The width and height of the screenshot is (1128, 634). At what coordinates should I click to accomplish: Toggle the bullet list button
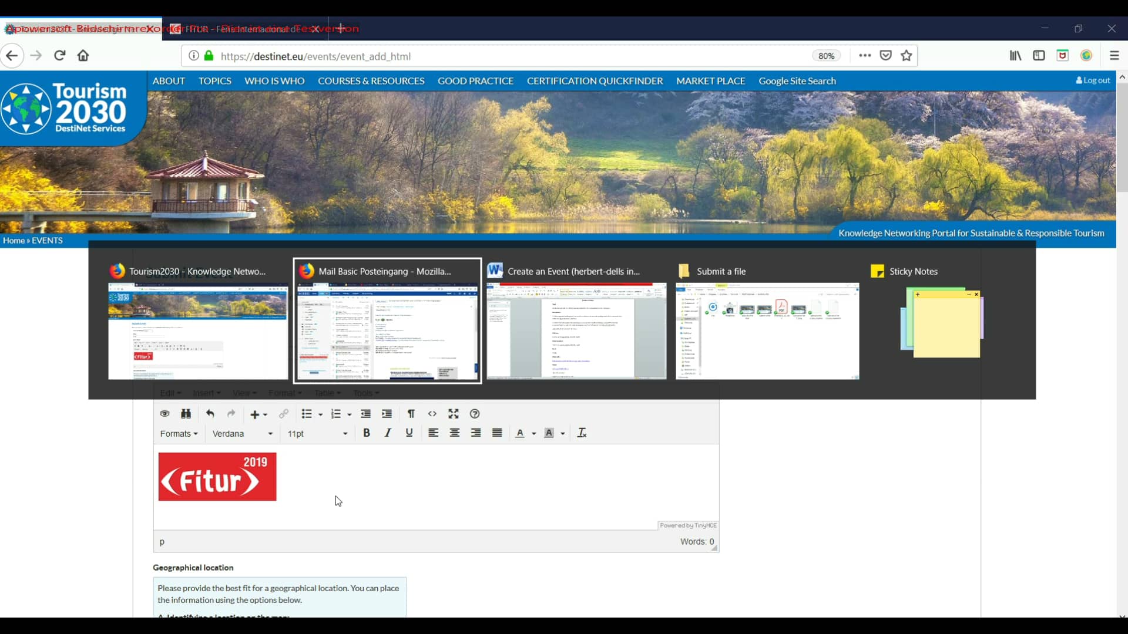307,414
